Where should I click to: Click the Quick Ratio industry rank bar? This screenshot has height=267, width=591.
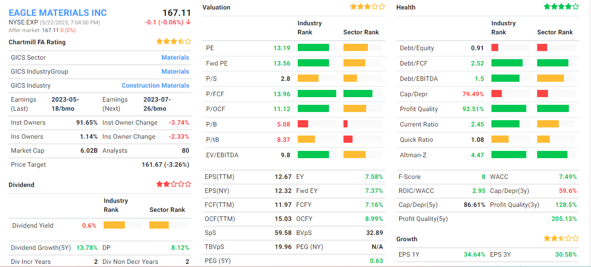click(x=500, y=139)
